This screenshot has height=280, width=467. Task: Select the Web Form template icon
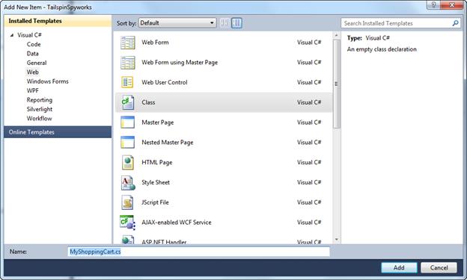[128, 43]
